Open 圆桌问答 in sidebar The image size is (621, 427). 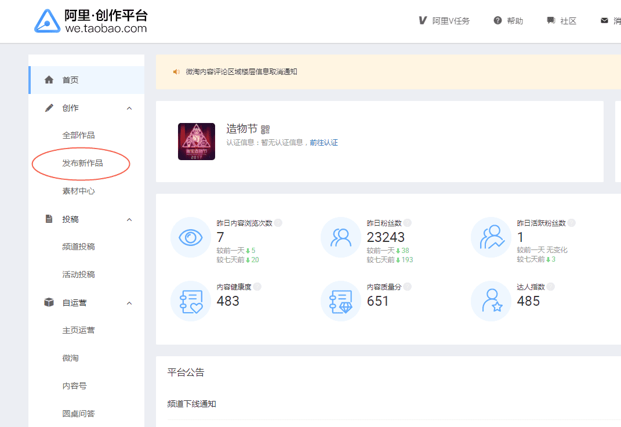pyautogui.click(x=78, y=414)
